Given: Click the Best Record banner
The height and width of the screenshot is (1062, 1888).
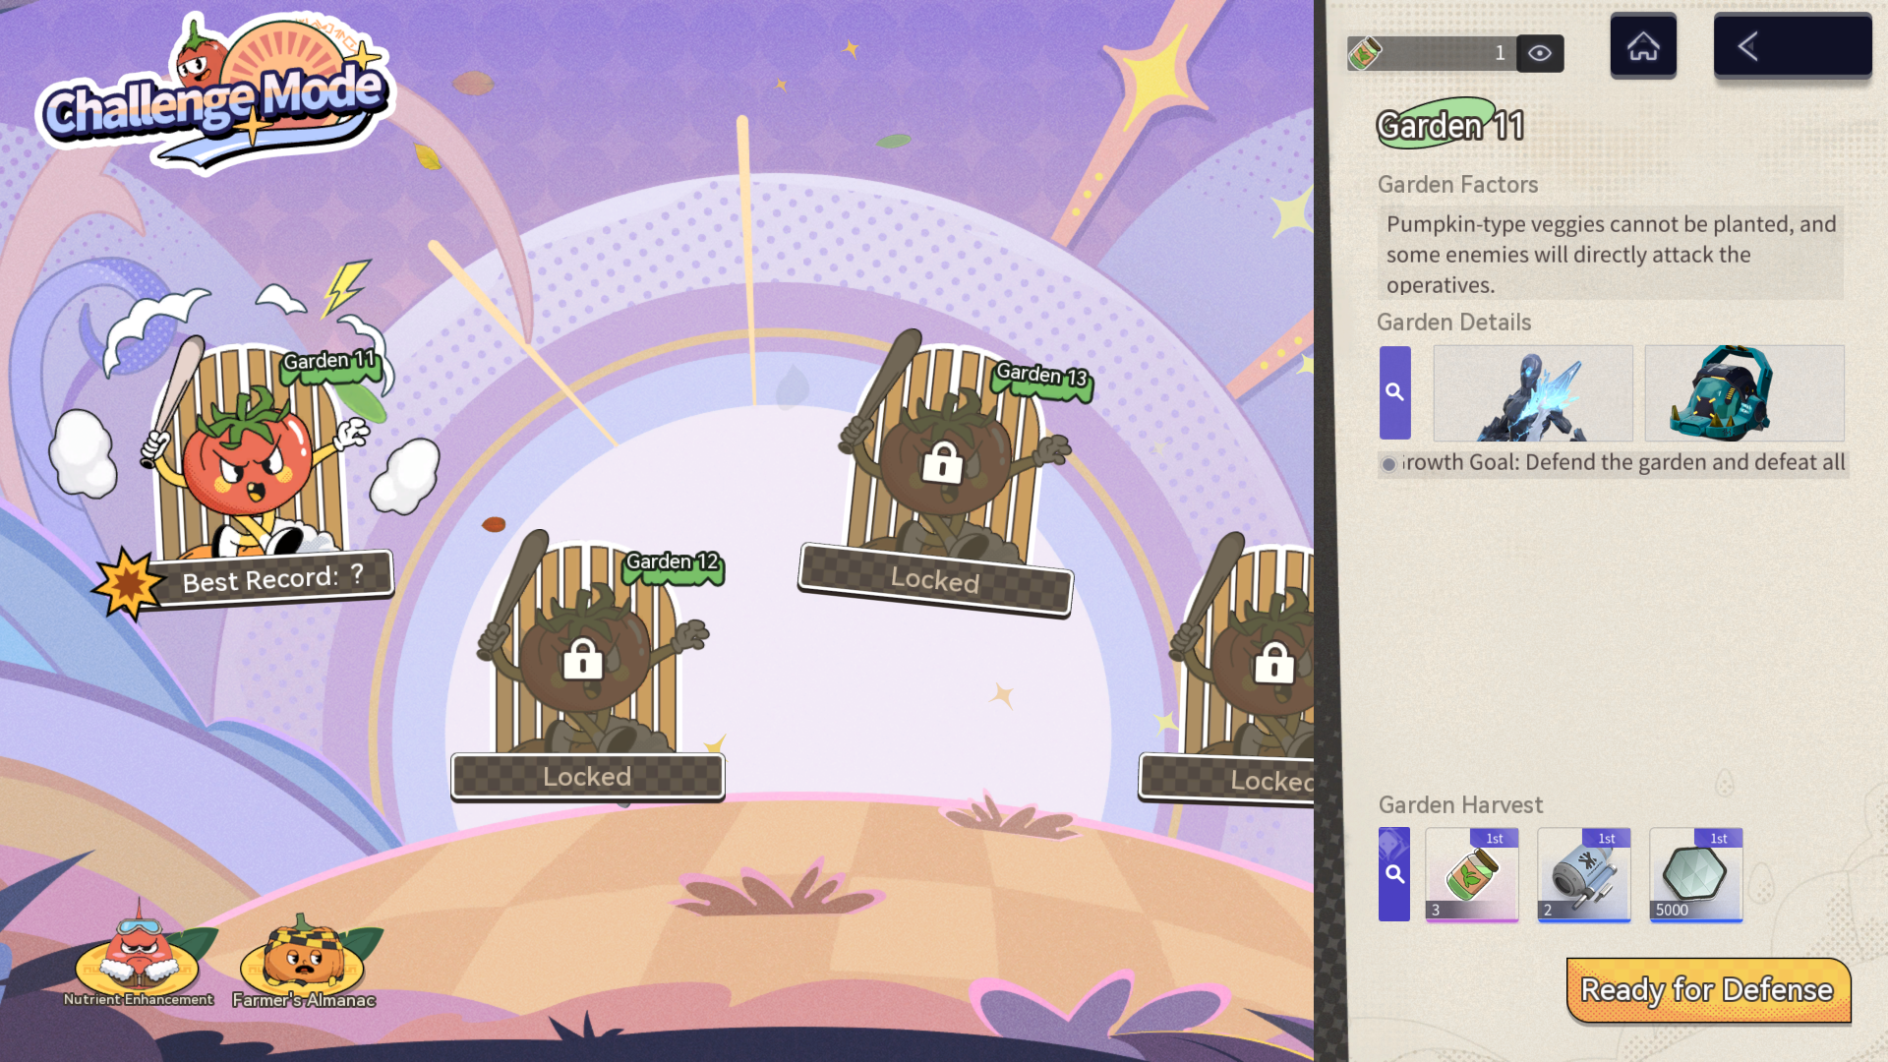Looking at the screenshot, I should coord(270,579).
